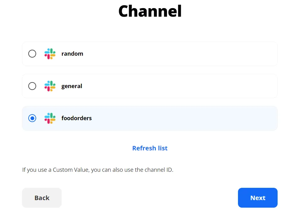
Task: Click the Slack icon next to random
Action: point(49,53)
